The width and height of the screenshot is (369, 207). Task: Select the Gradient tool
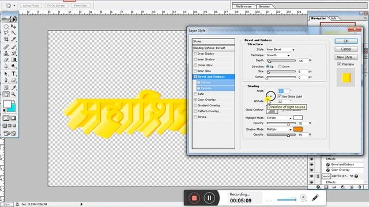(x=13, y=60)
